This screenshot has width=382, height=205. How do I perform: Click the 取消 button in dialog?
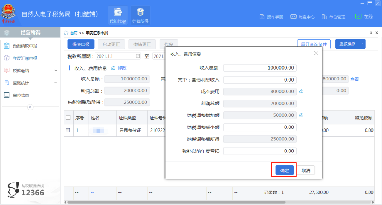(306, 170)
